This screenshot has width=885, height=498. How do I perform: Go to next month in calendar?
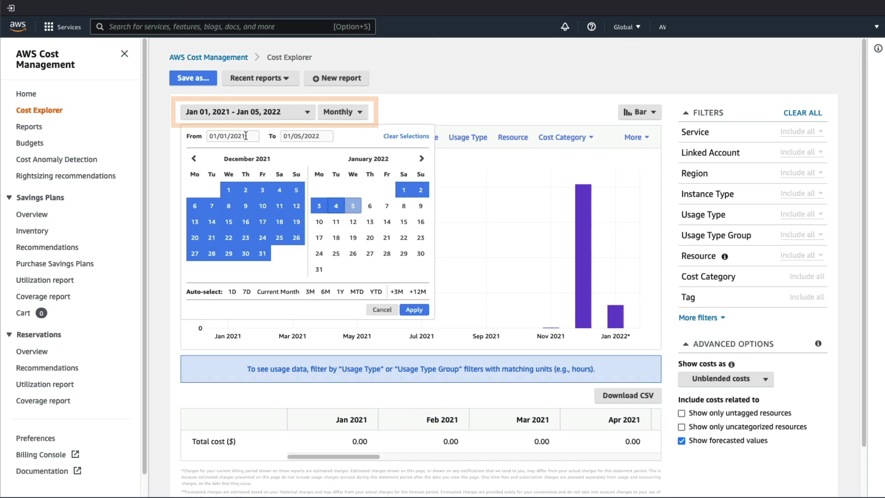pyautogui.click(x=421, y=159)
